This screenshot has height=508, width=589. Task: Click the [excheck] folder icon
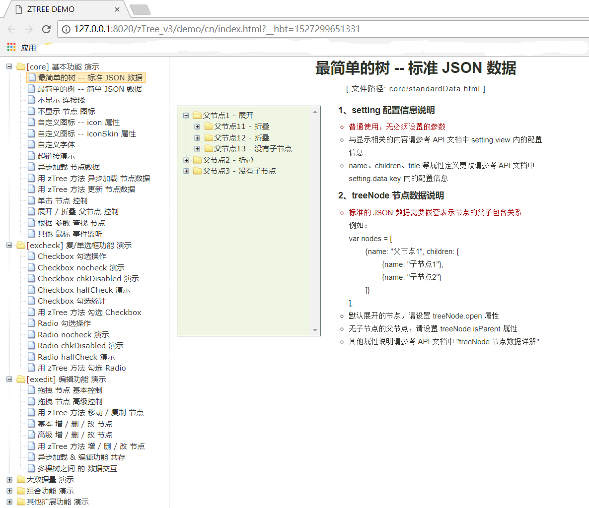point(21,245)
